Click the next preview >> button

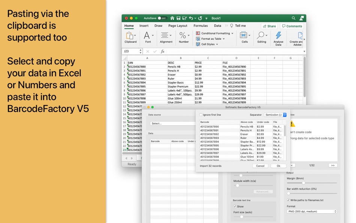[333, 166]
